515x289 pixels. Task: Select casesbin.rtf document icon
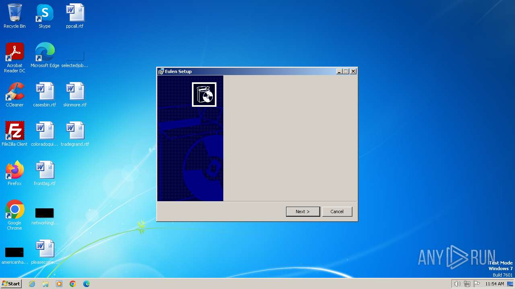[45, 95]
